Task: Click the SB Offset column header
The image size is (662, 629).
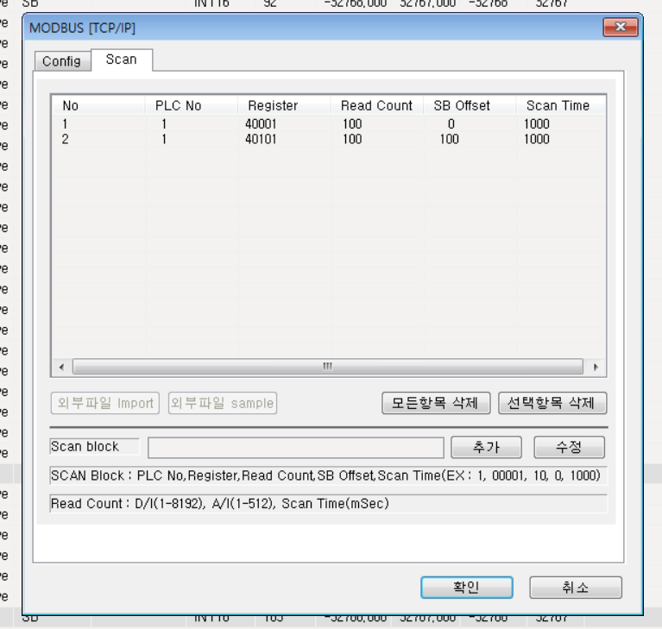Action: click(x=470, y=105)
